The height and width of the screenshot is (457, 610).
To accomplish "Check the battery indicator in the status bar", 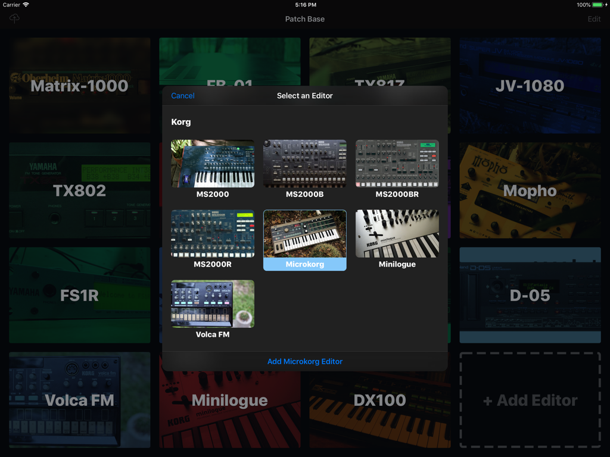I will tap(596, 5).
